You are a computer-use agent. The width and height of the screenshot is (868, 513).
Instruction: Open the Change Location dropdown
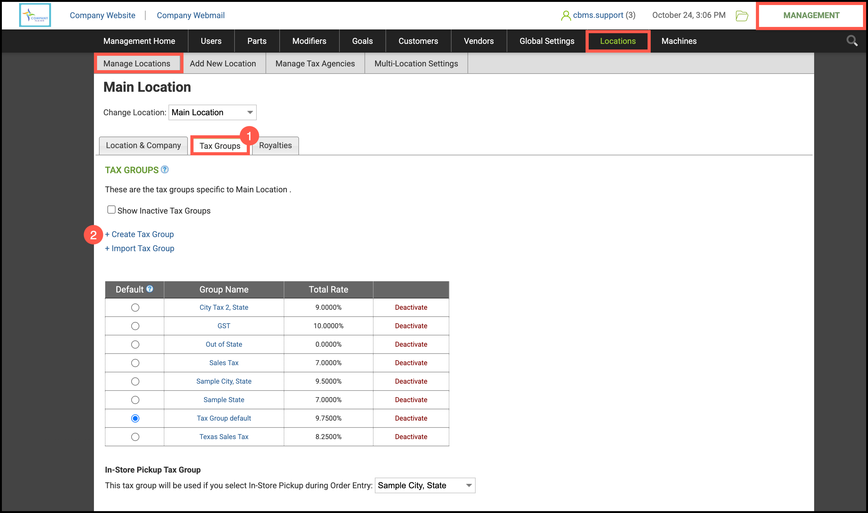[212, 112]
